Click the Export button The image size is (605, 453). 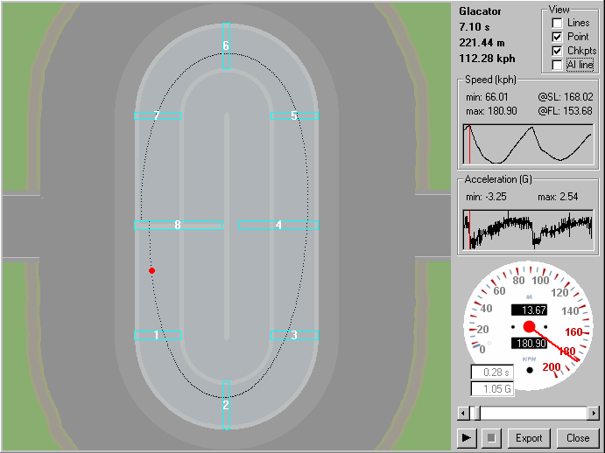coord(529,437)
